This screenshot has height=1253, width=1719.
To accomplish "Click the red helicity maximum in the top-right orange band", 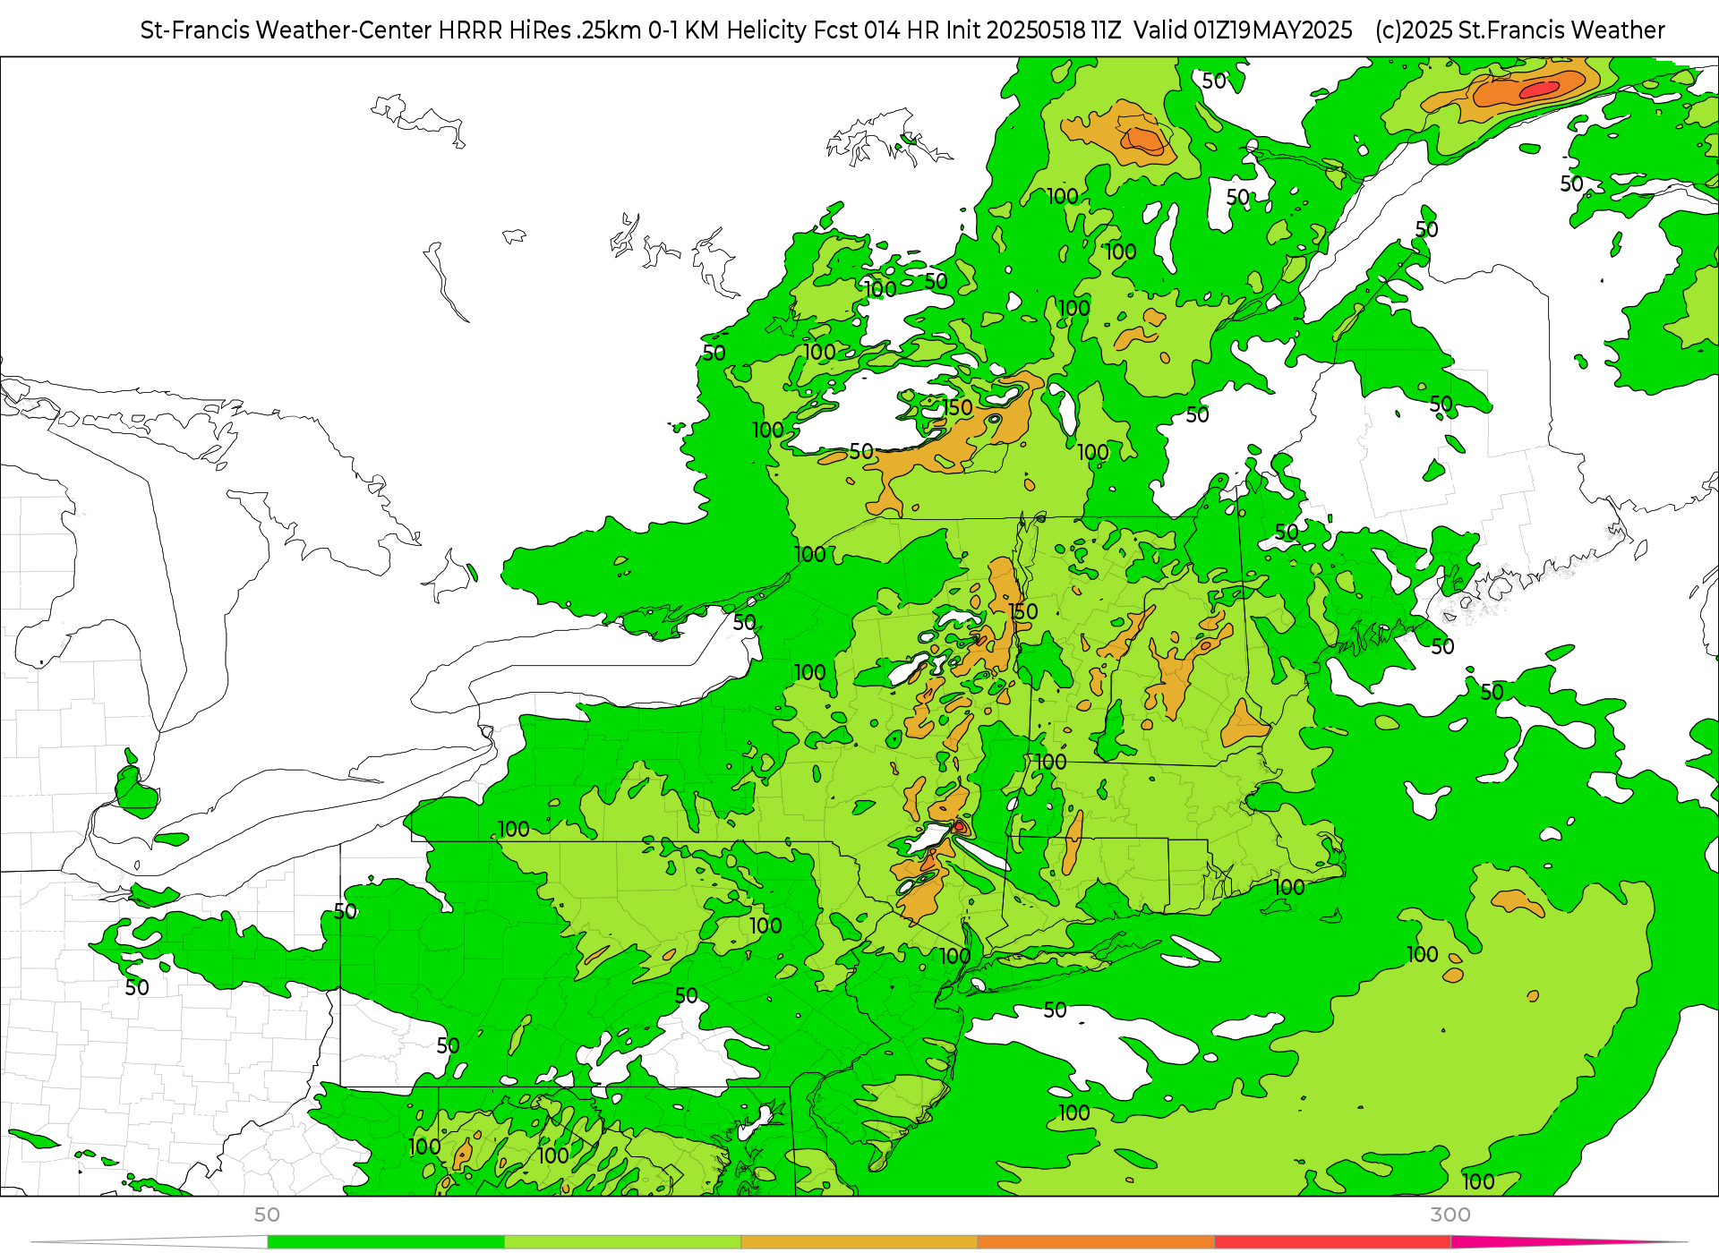I will (1540, 89).
